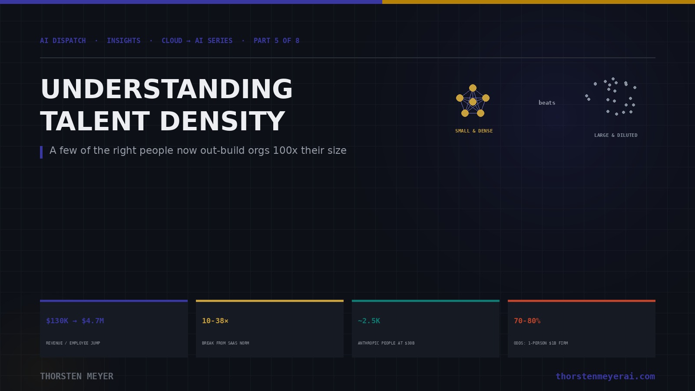695x391 pixels.
Task: Click the THORSTEN MEYER author name
Action: click(x=77, y=376)
